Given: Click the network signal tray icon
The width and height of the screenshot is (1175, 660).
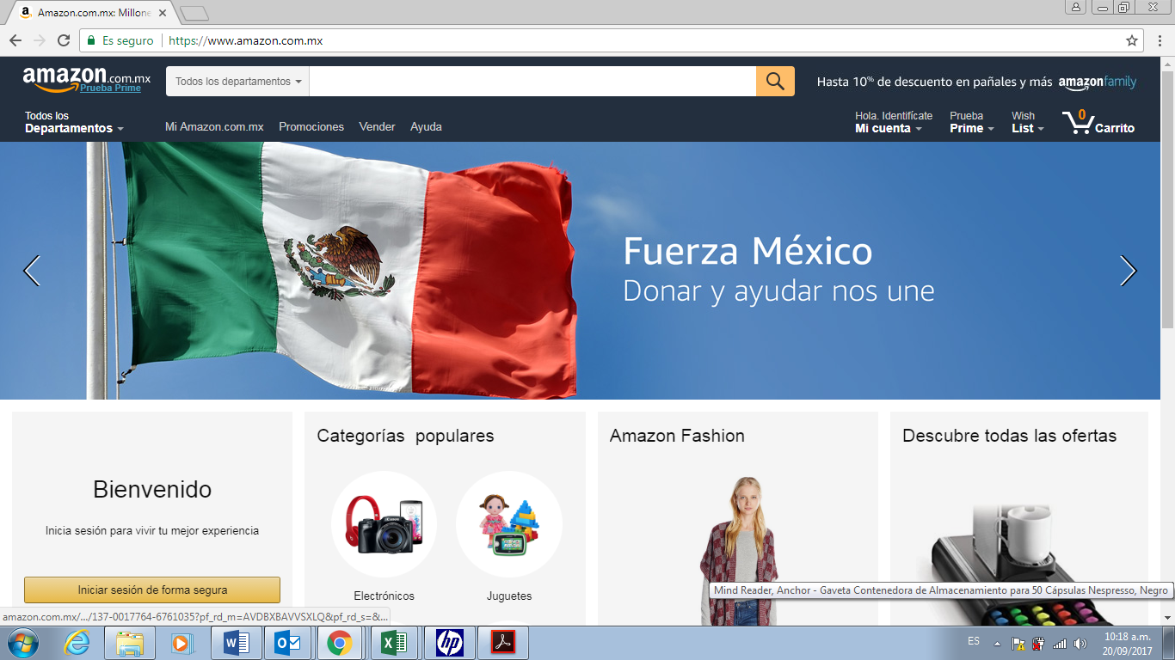Looking at the screenshot, I should click(1060, 643).
